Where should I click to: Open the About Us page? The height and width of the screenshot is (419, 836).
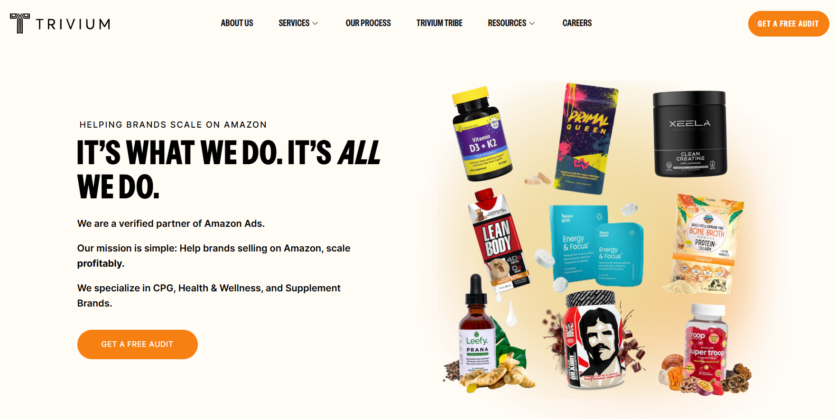point(237,23)
